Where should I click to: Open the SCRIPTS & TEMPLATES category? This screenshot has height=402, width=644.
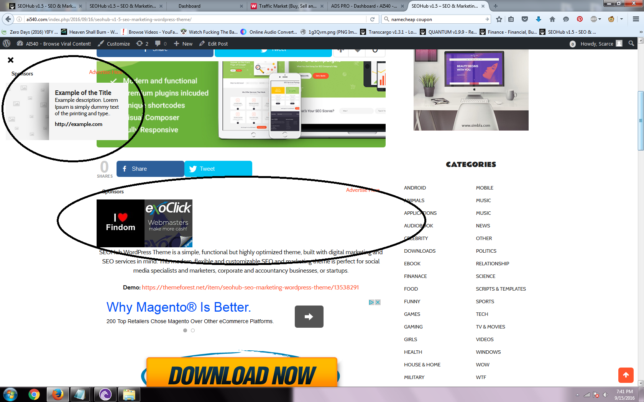click(501, 289)
